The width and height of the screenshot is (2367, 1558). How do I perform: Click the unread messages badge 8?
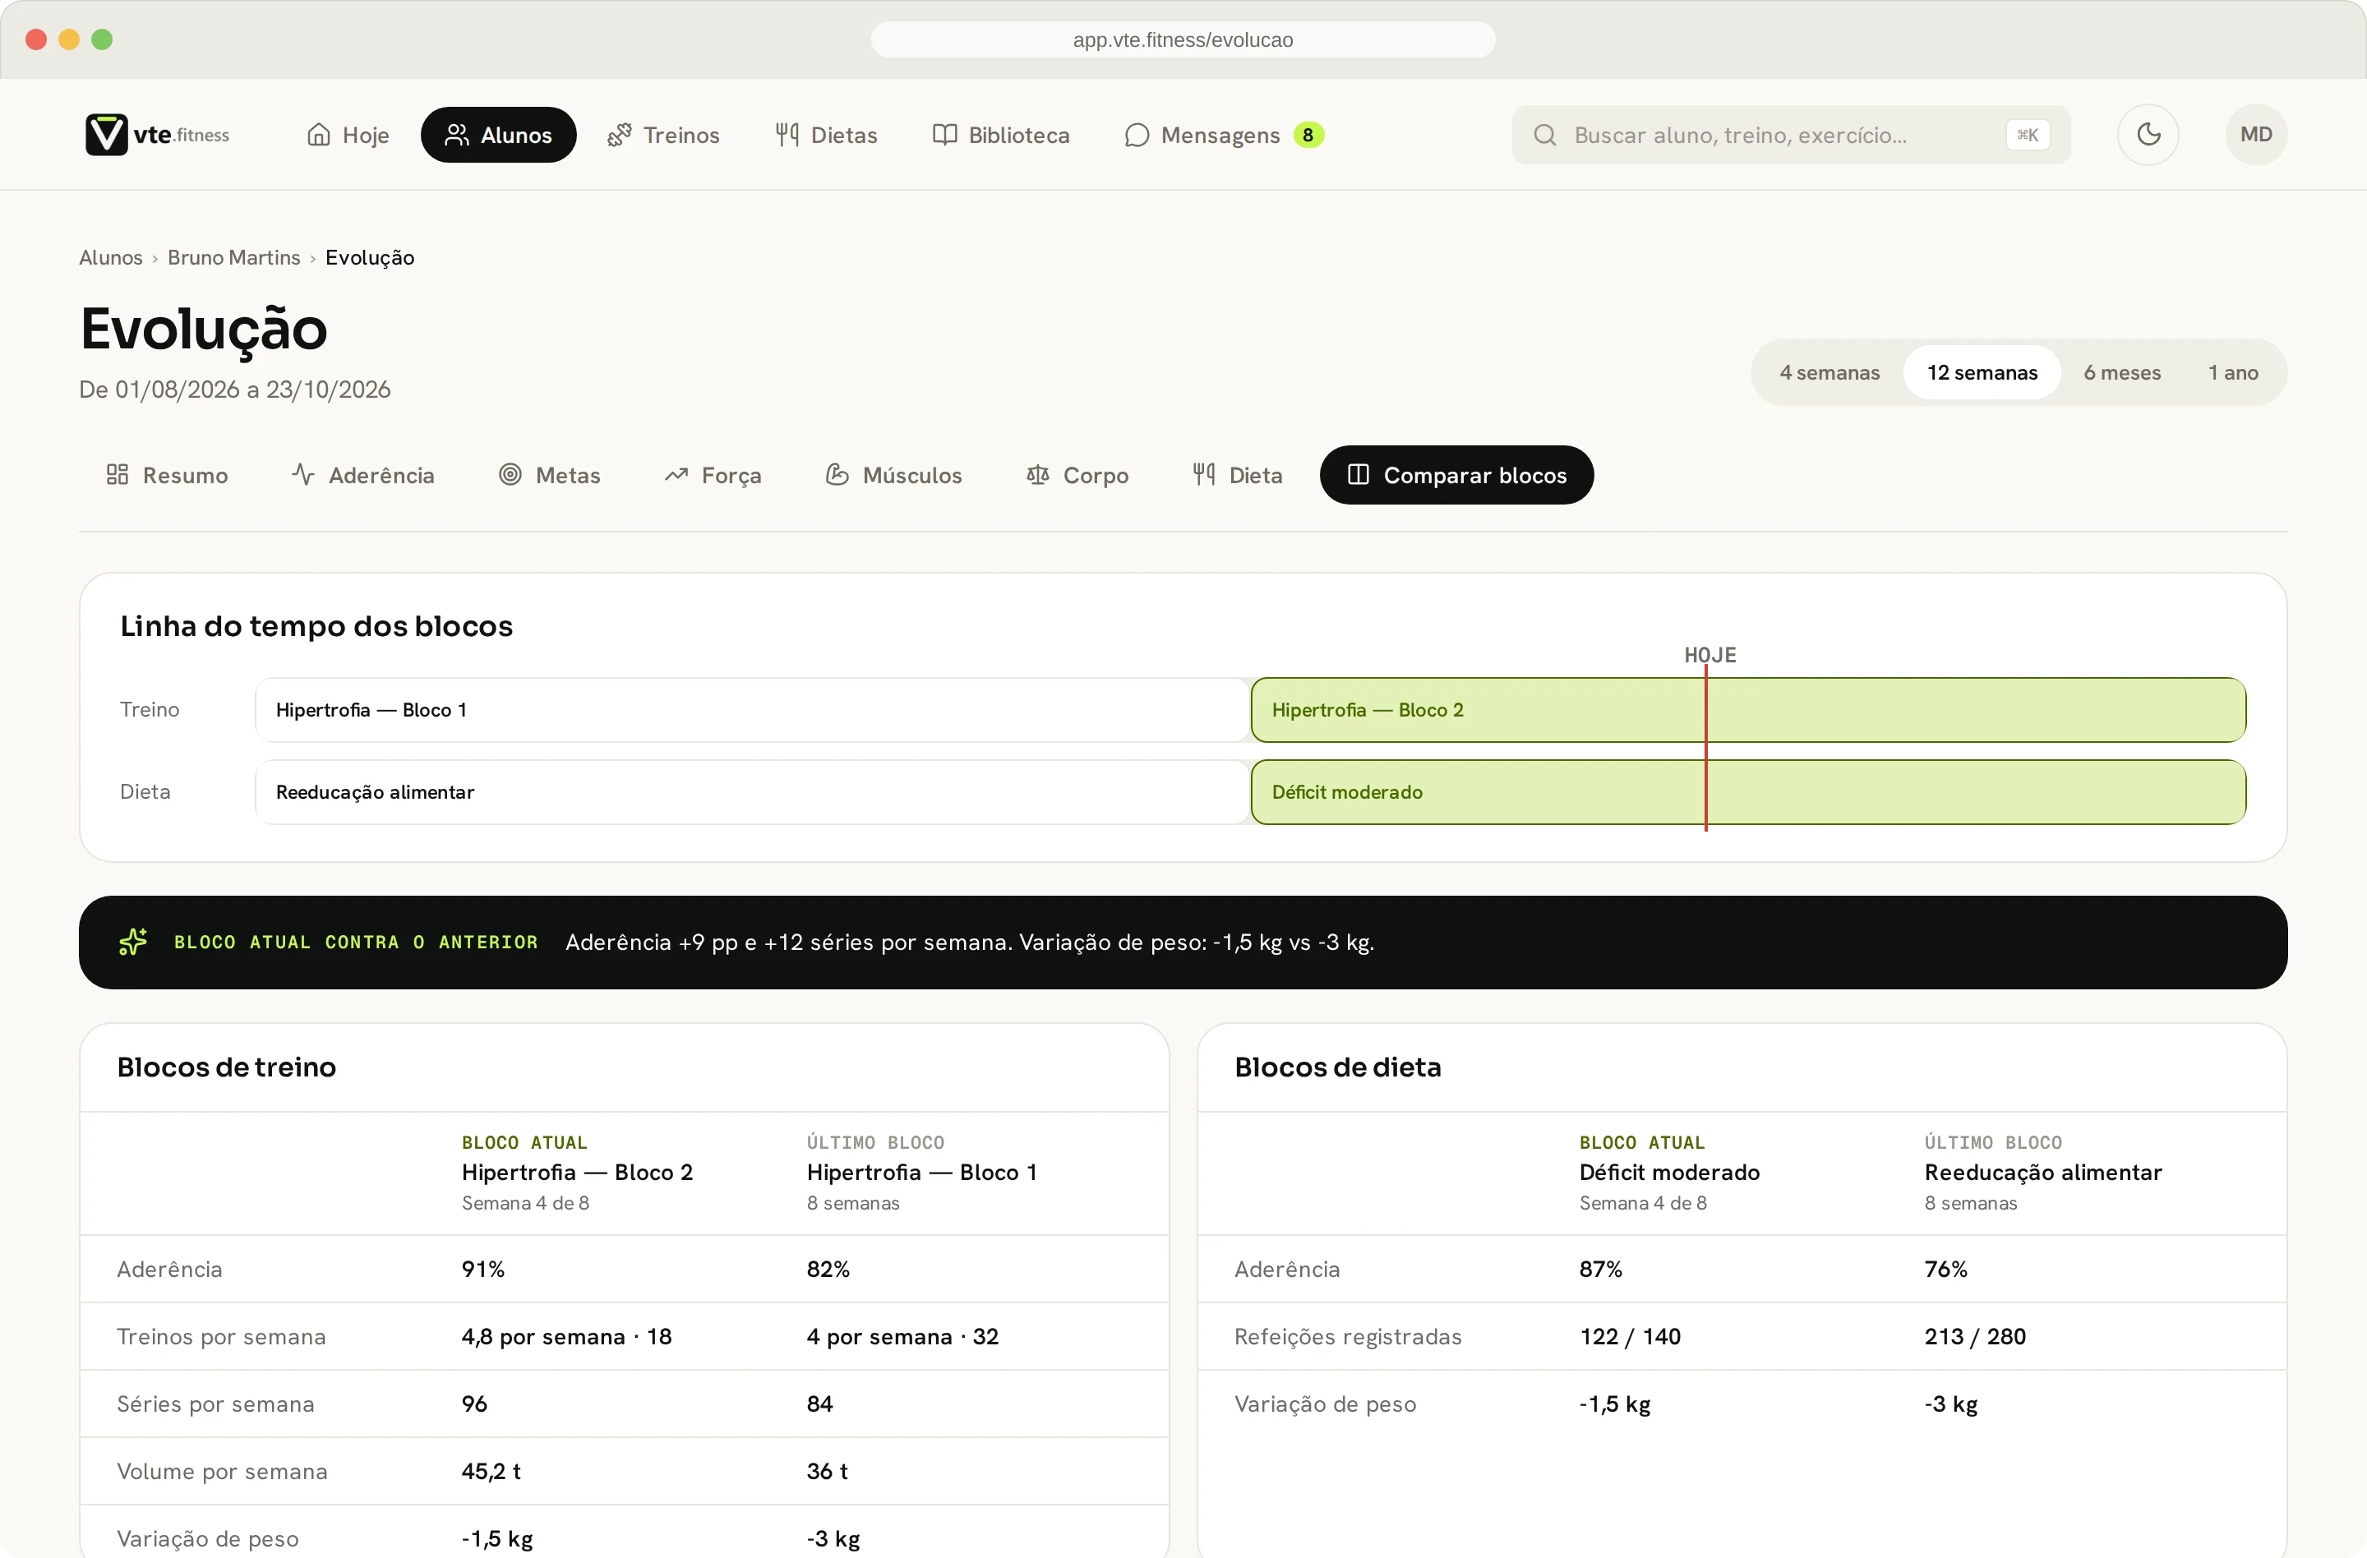pyautogui.click(x=1308, y=134)
